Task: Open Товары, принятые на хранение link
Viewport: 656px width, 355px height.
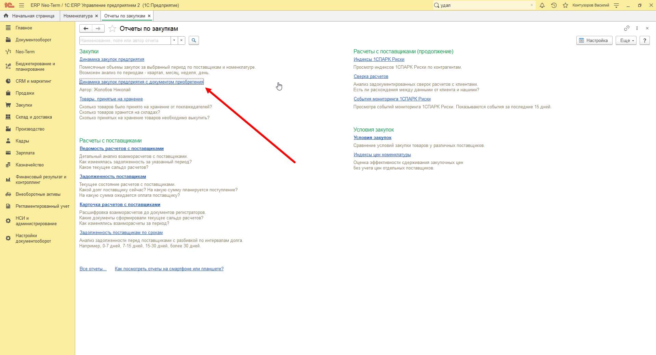Action: pyautogui.click(x=111, y=99)
